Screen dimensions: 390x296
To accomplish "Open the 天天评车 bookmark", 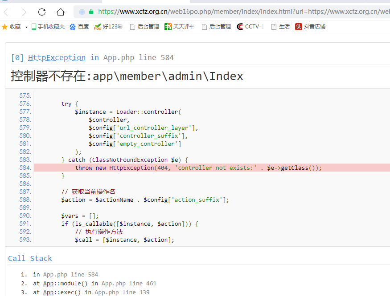I will [x=179, y=27].
